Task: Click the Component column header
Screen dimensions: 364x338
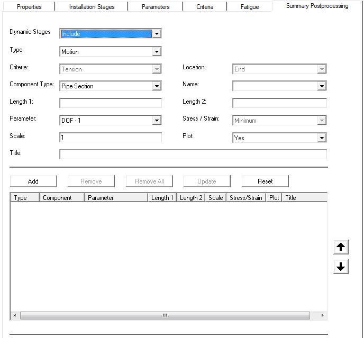Action: click(62, 198)
